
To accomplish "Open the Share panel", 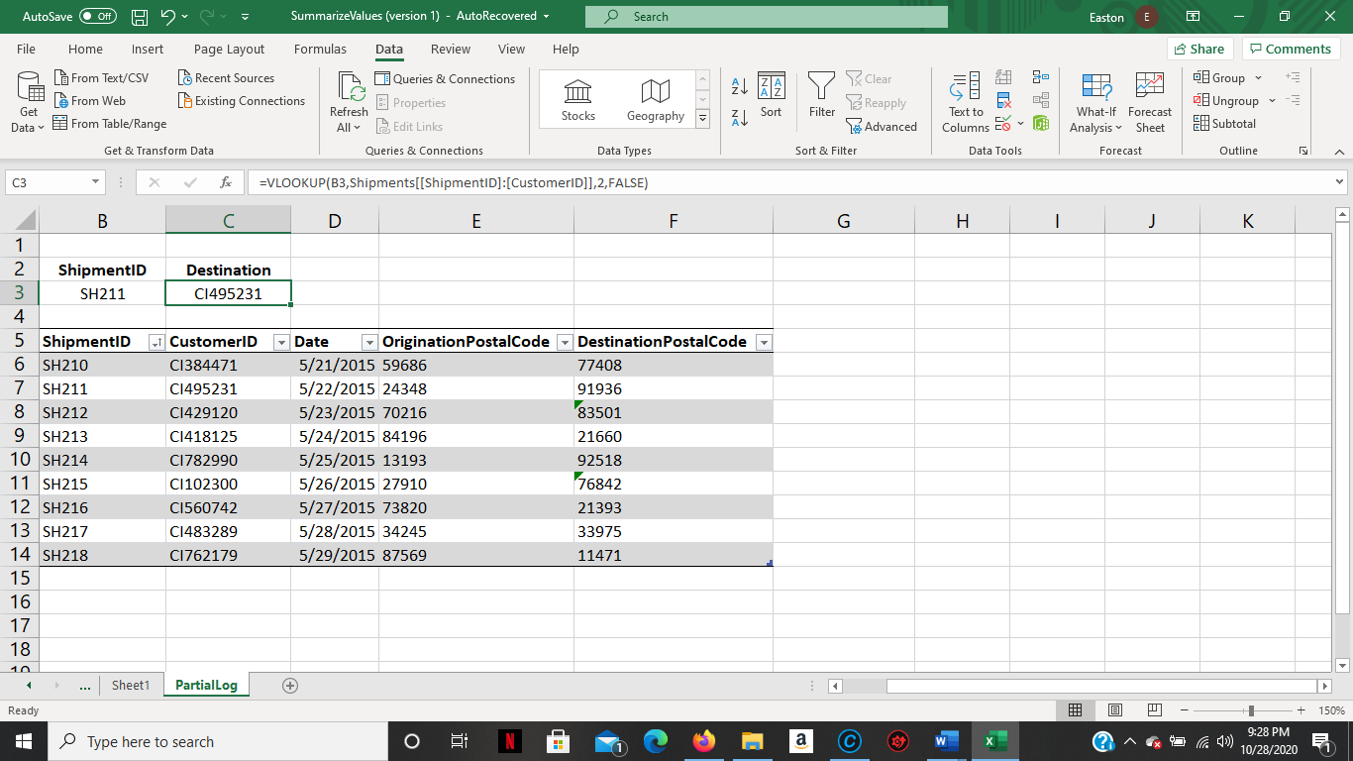I will click(x=1199, y=49).
